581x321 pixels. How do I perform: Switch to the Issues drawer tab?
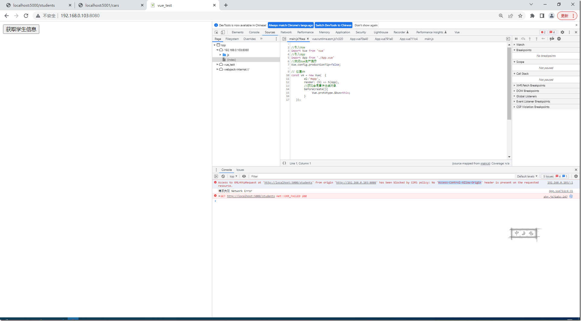(x=240, y=170)
